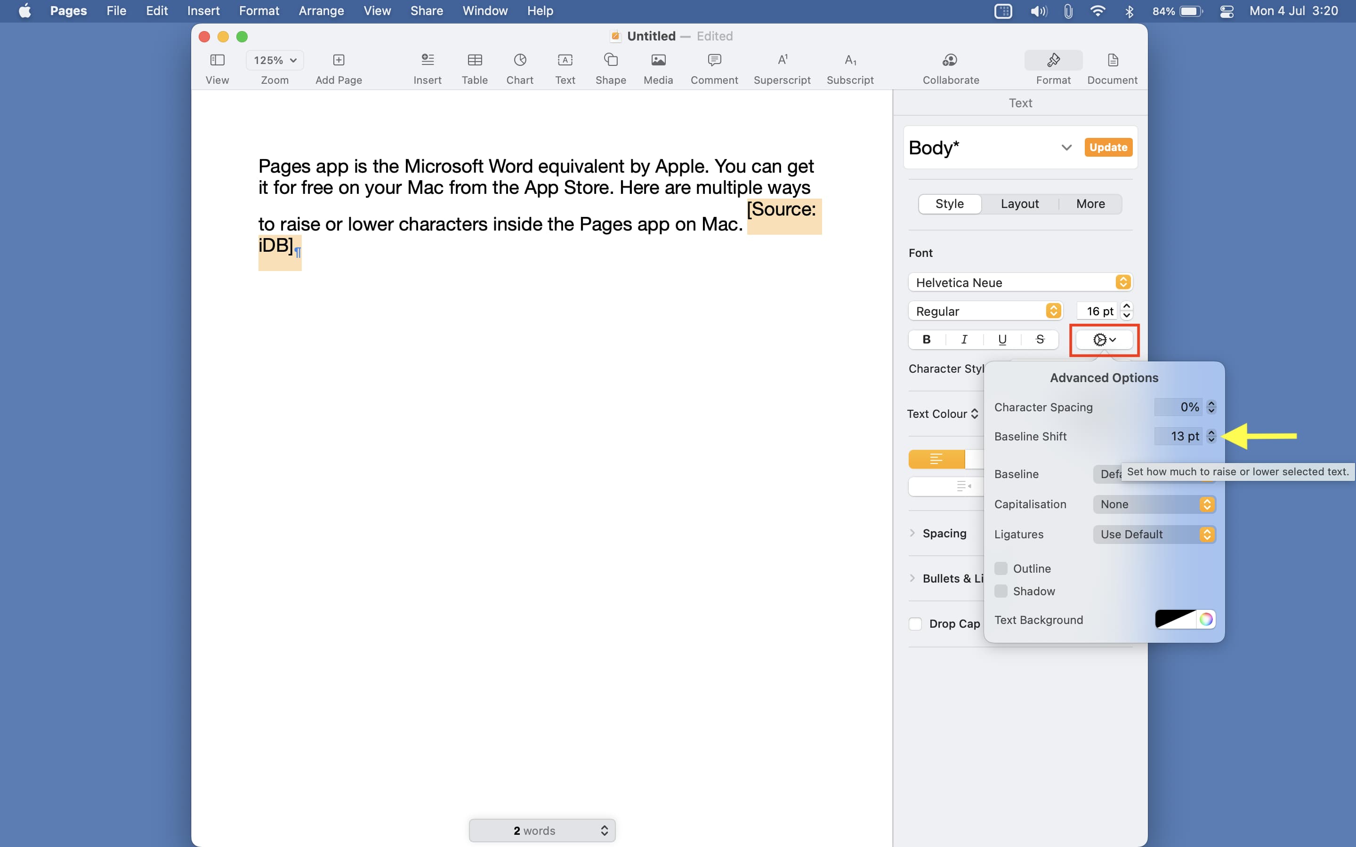The height and width of the screenshot is (847, 1356).
Task: Add a text box via Text icon
Action: click(x=565, y=60)
